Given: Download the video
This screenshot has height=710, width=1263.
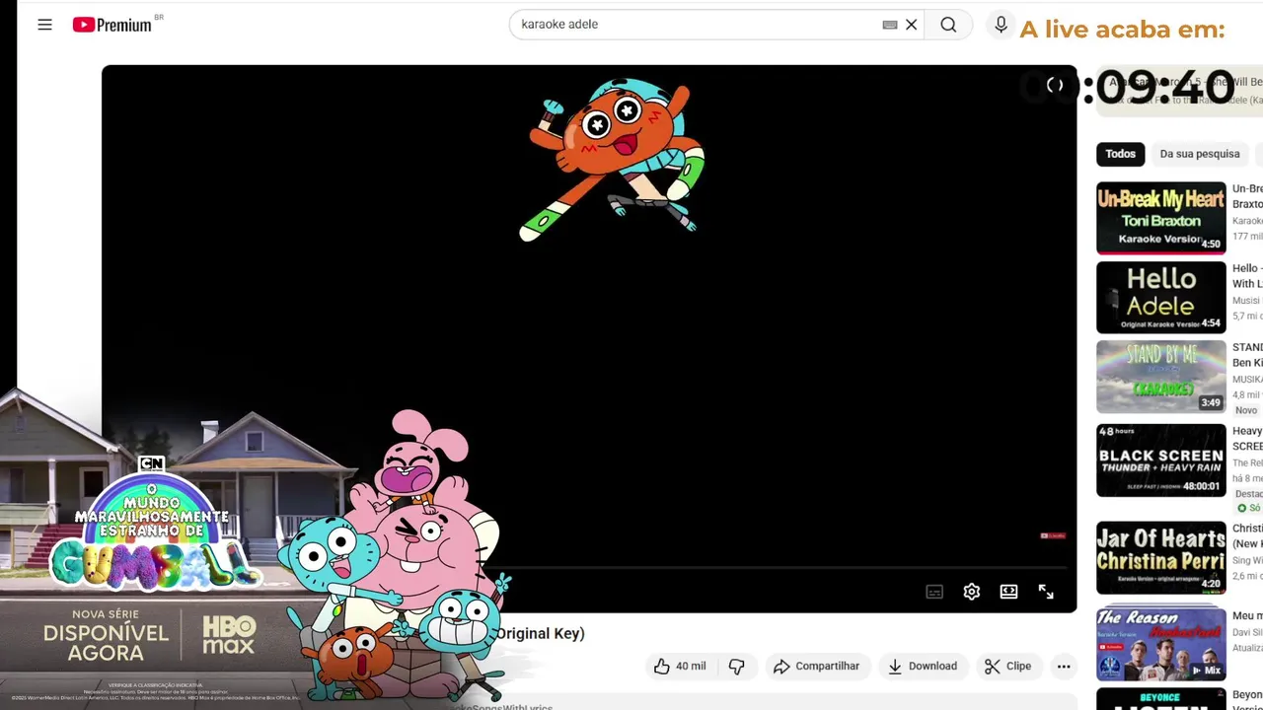Looking at the screenshot, I should tap(922, 667).
